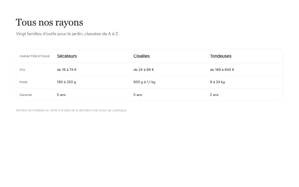This screenshot has width=299, height=187.
Task: Click weight cell "600 g à 1,1 kg"
Action: tap(144, 82)
